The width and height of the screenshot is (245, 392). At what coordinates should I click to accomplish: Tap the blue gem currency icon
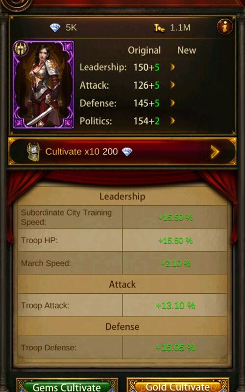click(55, 27)
